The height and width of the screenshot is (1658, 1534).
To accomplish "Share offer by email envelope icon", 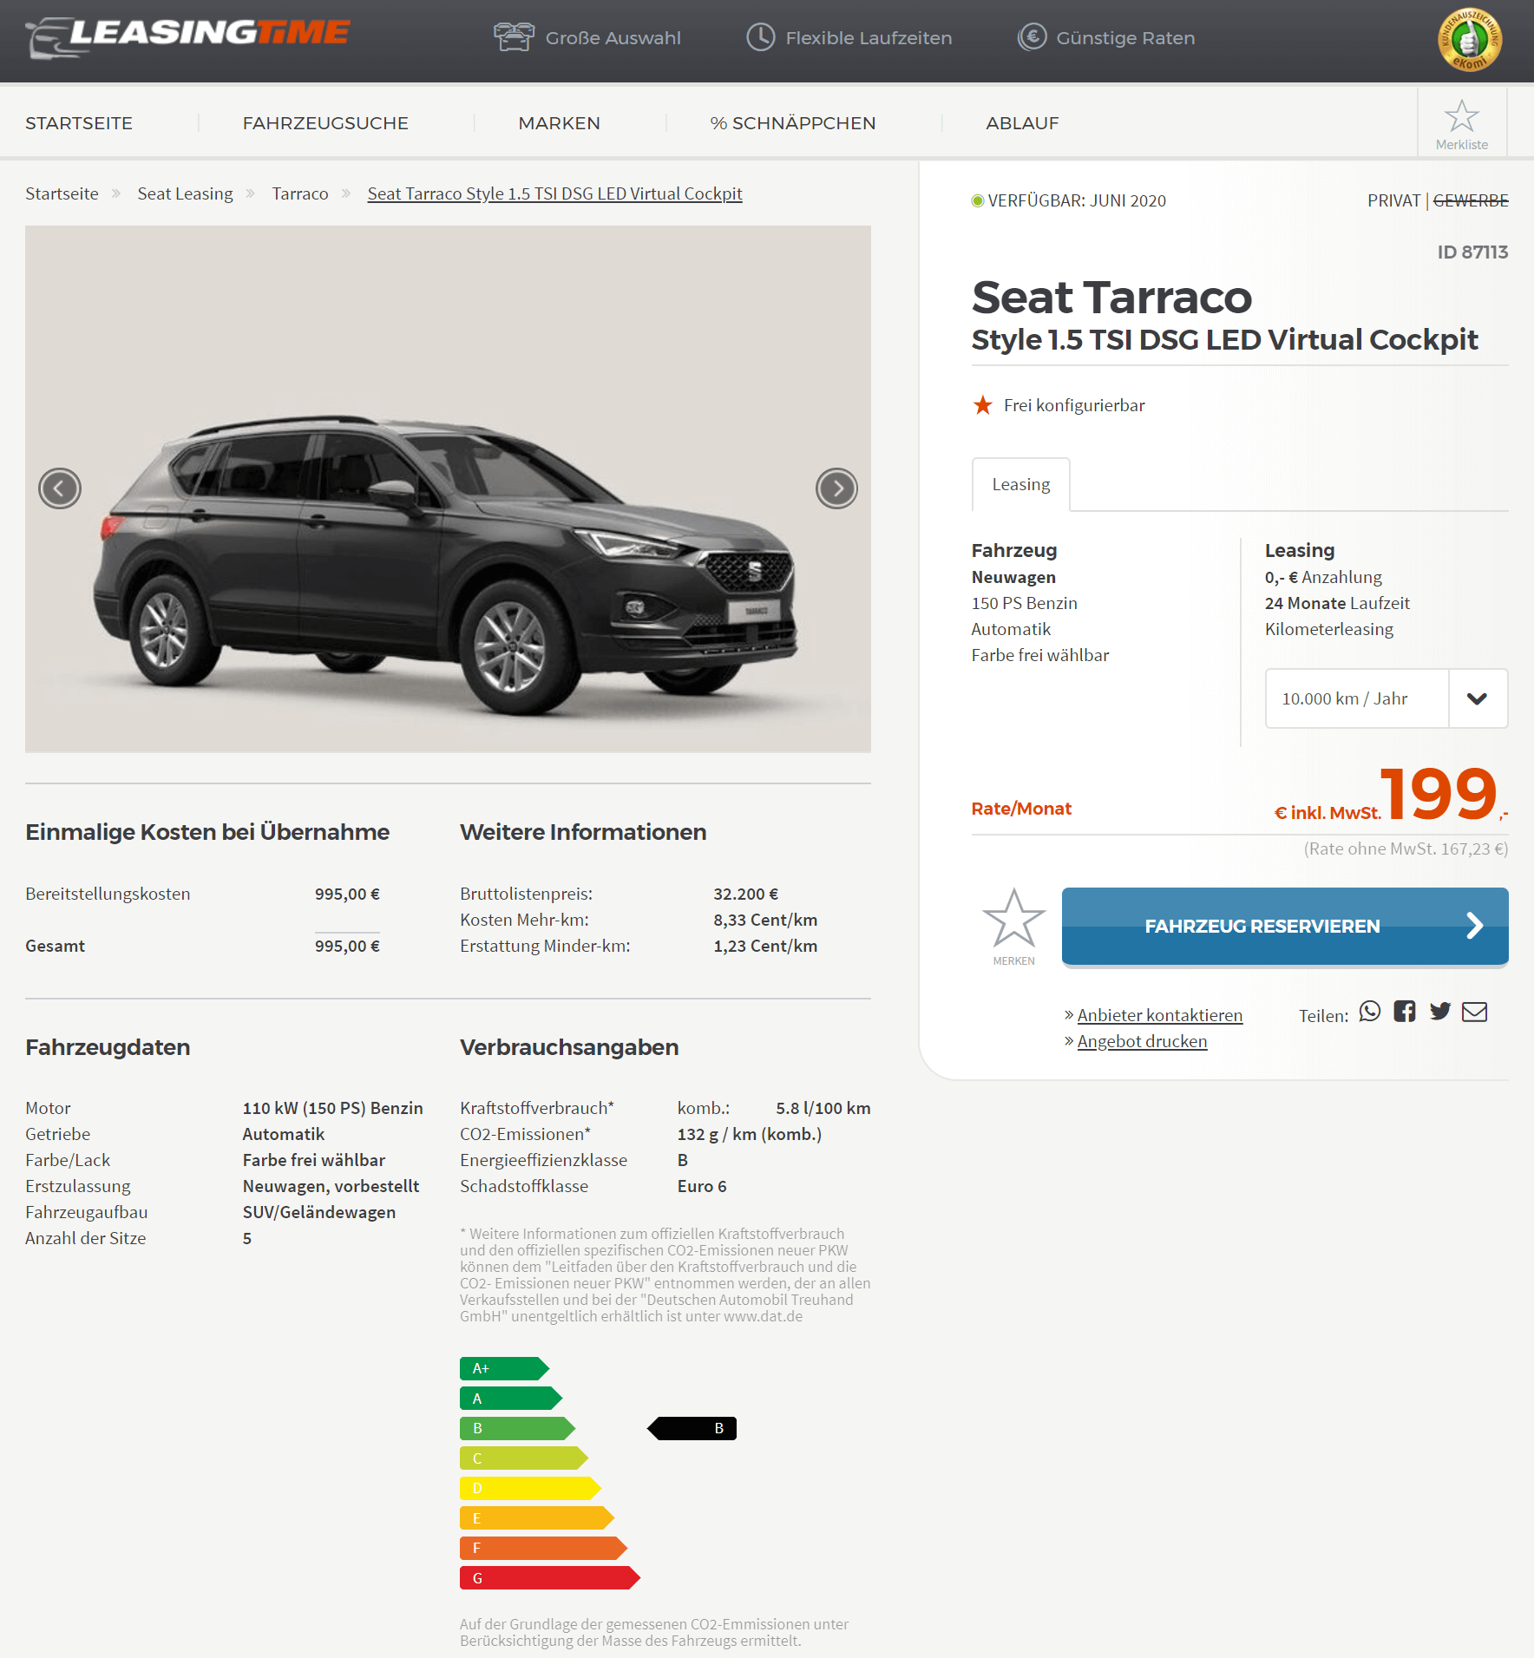I will tap(1474, 1012).
